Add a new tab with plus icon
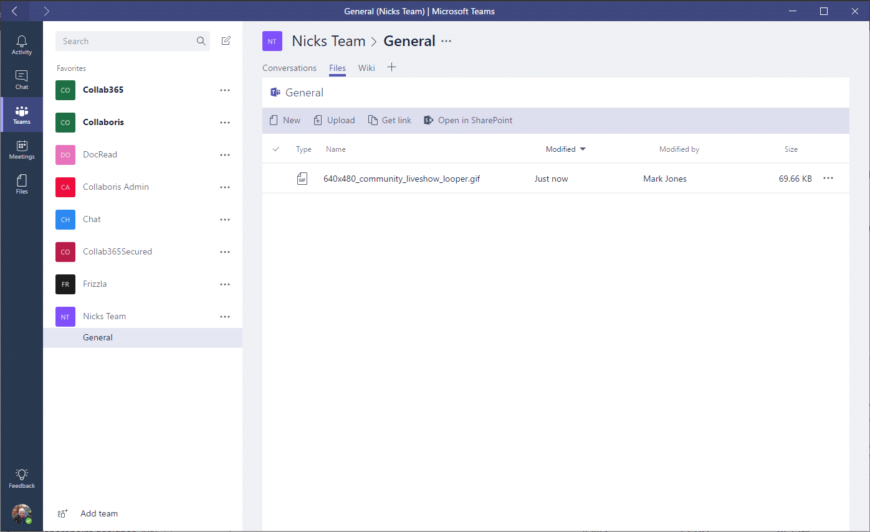 (x=391, y=67)
